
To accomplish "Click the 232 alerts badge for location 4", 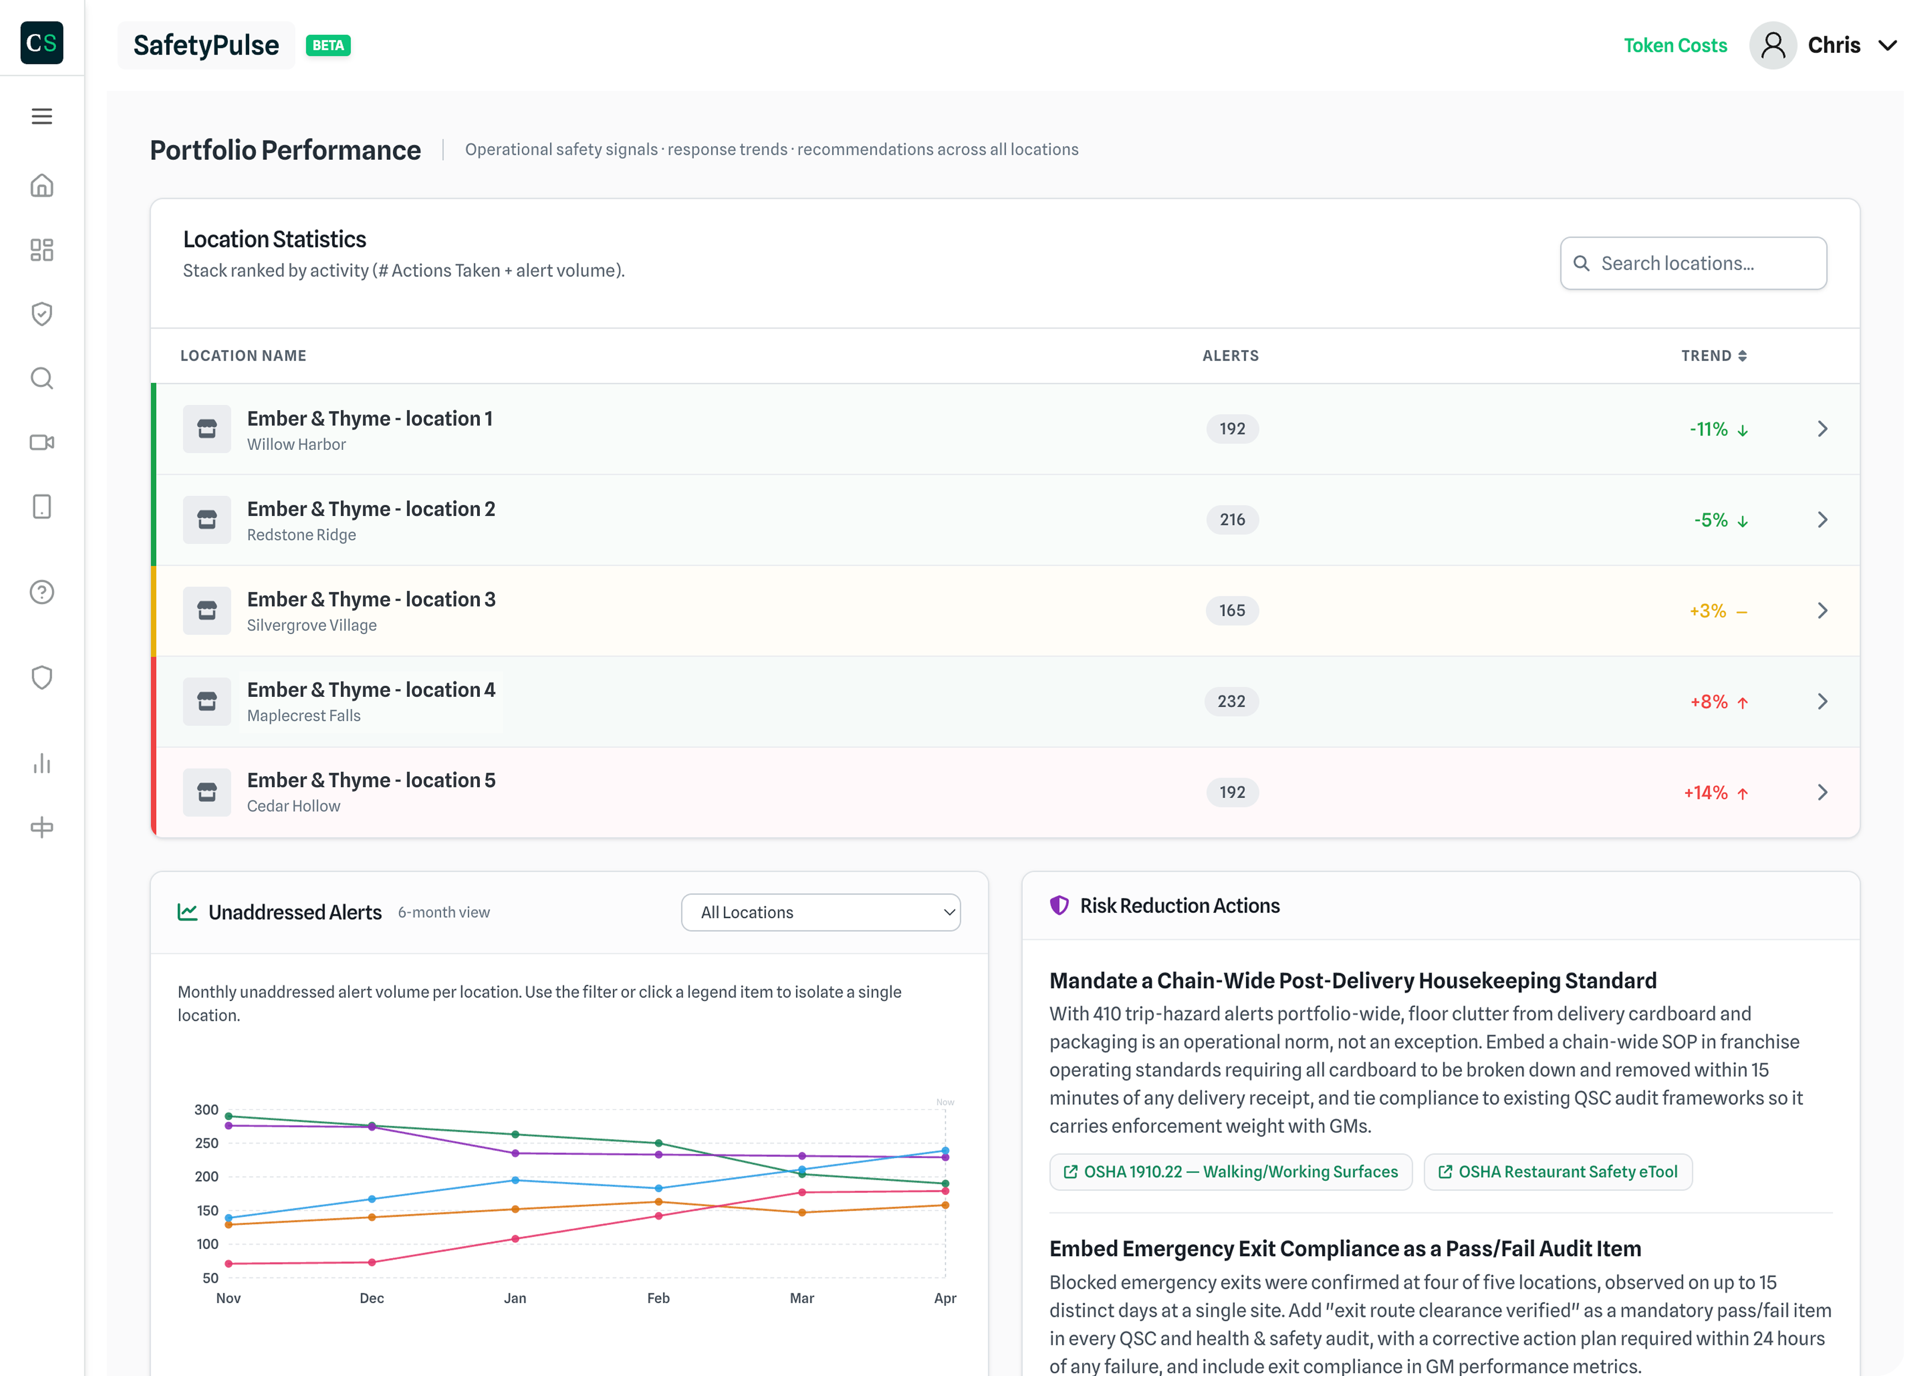I will (1232, 701).
